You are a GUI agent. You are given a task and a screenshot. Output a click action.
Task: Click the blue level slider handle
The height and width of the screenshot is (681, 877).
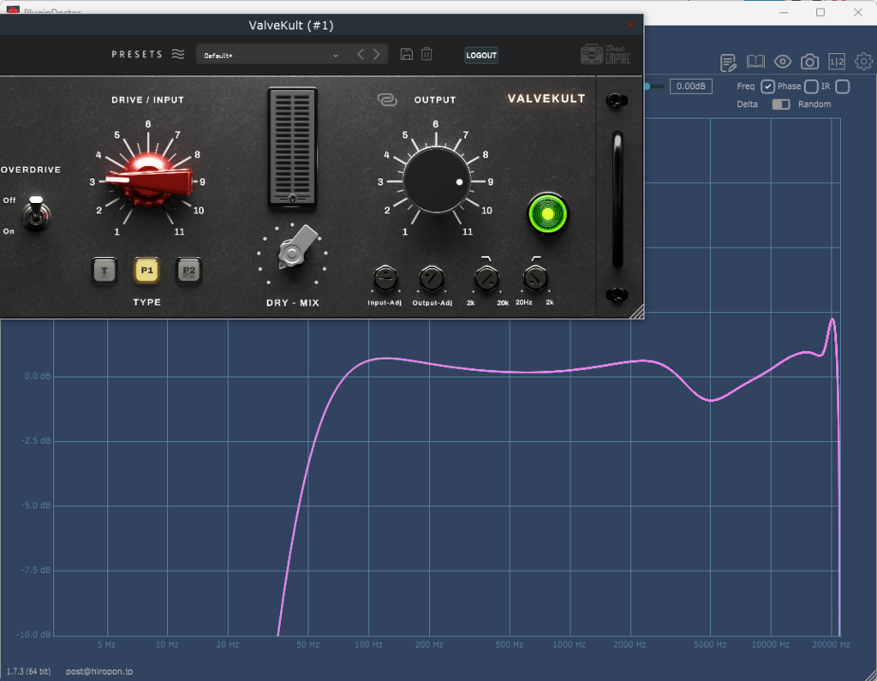647,87
